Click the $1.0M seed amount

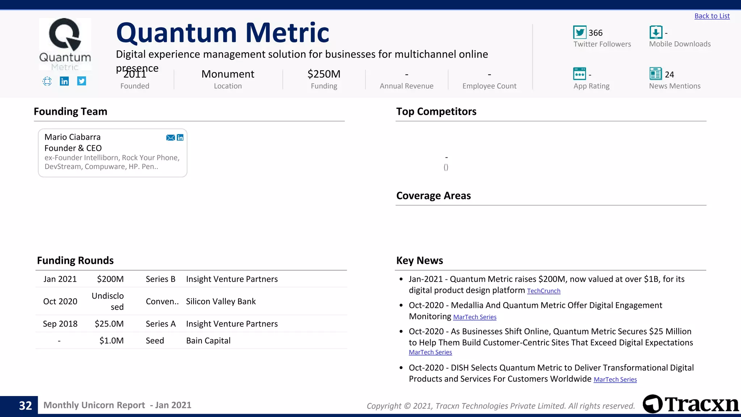[x=111, y=341]
